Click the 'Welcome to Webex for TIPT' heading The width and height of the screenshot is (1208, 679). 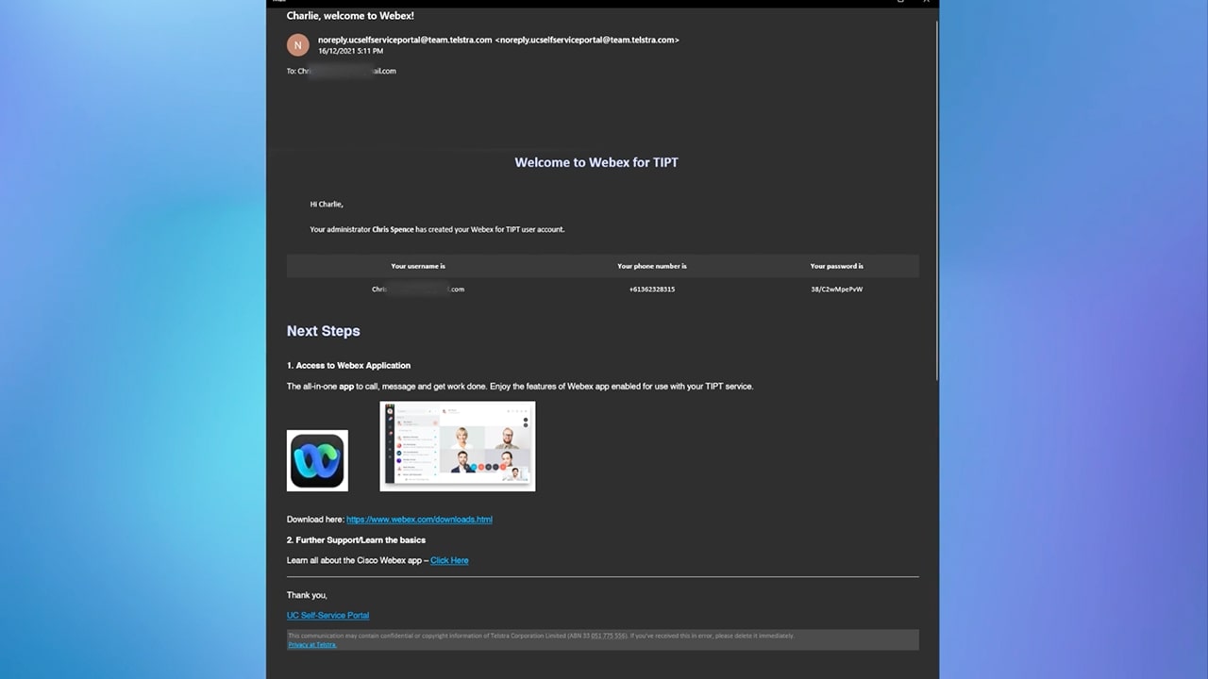596,162
